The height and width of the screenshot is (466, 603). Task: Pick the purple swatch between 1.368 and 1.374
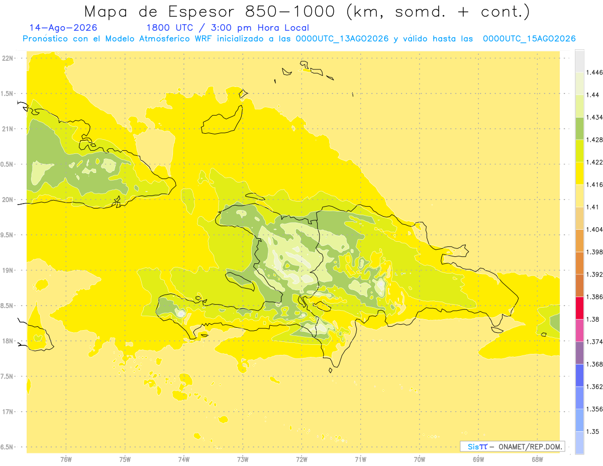(x=579, y=353)
